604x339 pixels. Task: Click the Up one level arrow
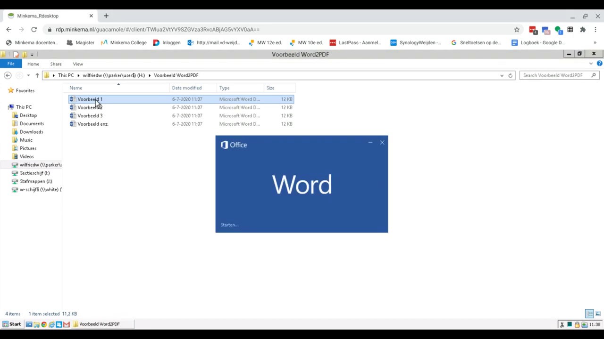coord(37,75)
